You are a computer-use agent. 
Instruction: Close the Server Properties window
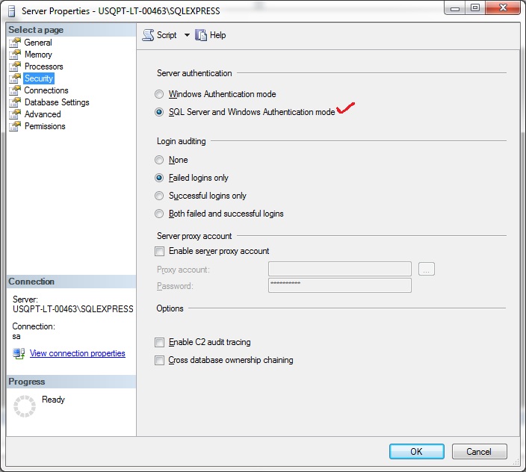pos(503,8)
